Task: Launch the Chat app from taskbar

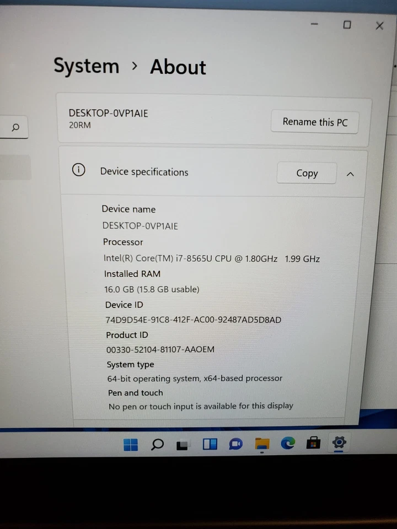Action: pos(235,444)
